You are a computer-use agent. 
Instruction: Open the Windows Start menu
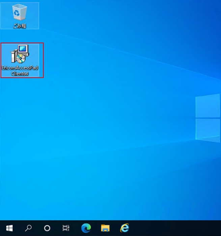9,228
